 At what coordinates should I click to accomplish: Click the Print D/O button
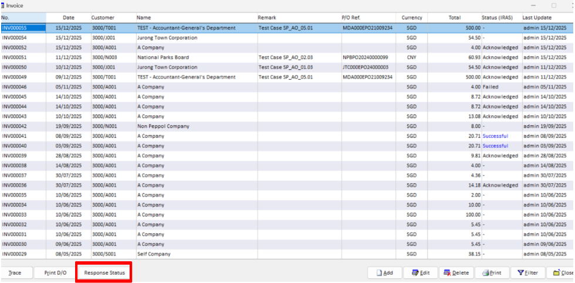(x=55, y=272)
